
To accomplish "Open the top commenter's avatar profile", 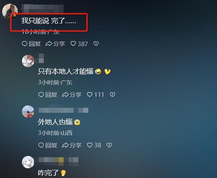I will [10, 11].
